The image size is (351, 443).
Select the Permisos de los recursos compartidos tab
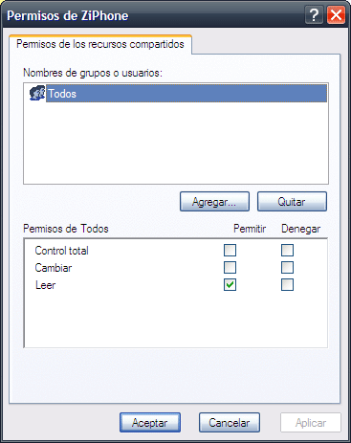(x=100, y=44)
